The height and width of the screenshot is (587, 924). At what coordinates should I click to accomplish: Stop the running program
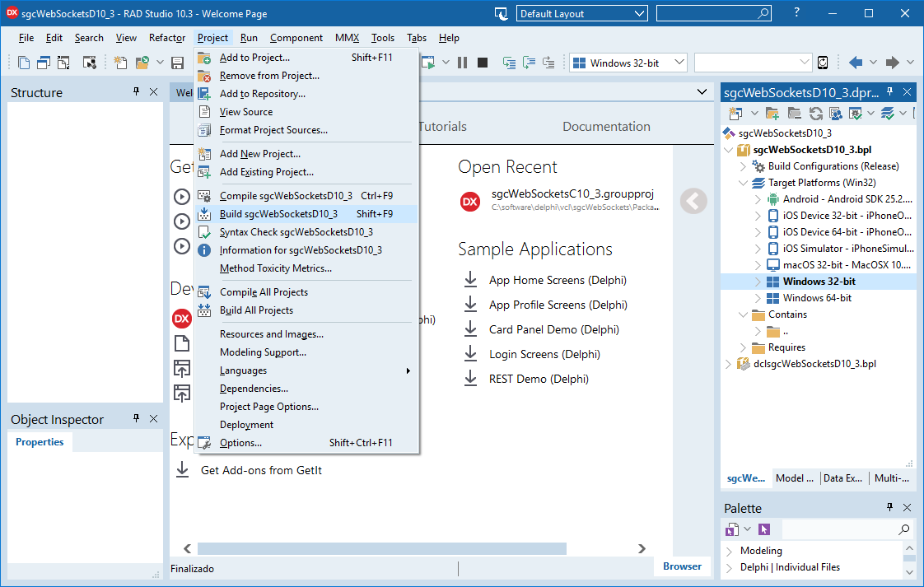tap(483, 63)
